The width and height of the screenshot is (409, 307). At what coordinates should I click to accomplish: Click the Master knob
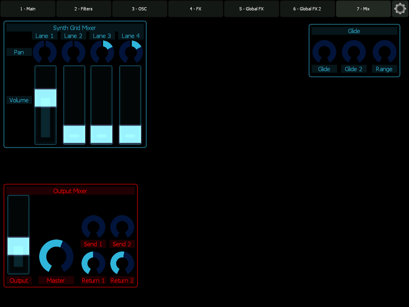click(56, 256)
